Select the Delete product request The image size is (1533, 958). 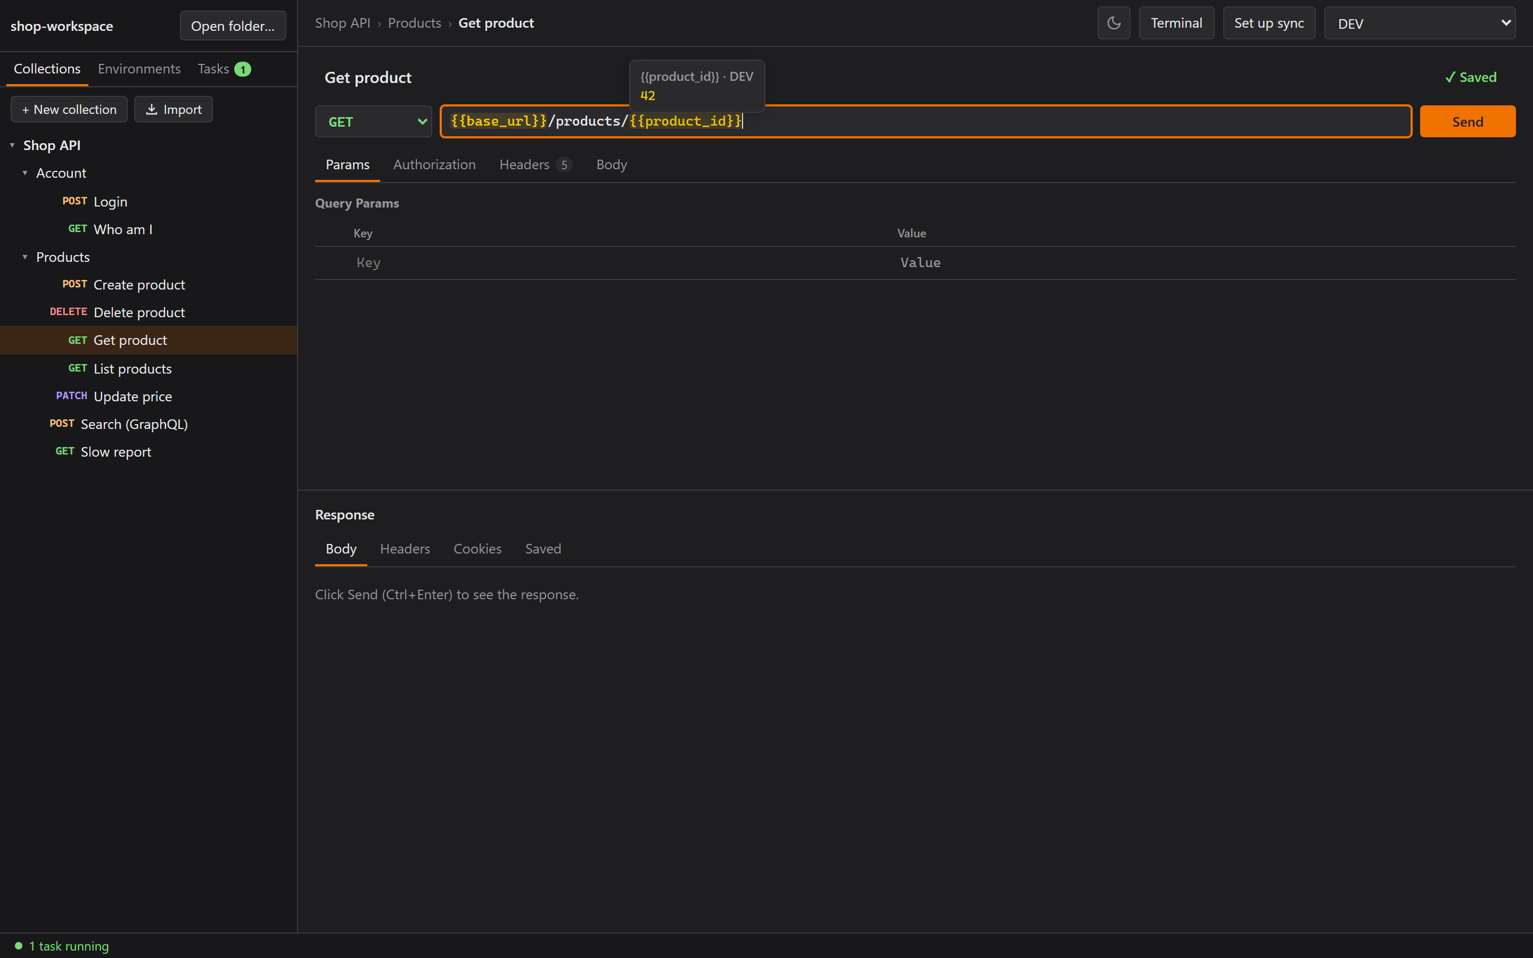click(x=149, y=312)
